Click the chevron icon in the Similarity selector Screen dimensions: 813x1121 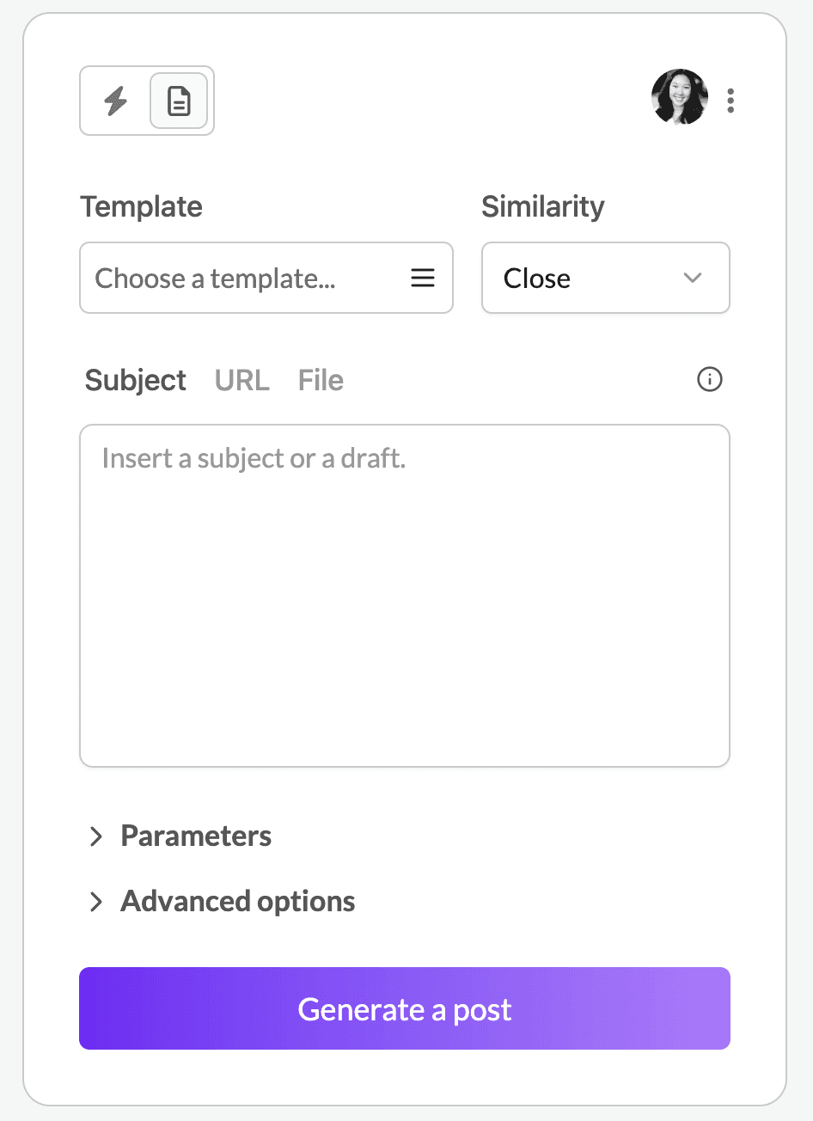(x=693, y=278)
